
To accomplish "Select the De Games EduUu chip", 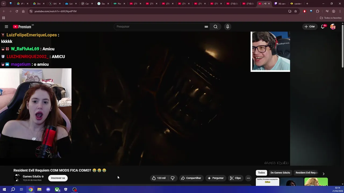I will click(280, 173).
